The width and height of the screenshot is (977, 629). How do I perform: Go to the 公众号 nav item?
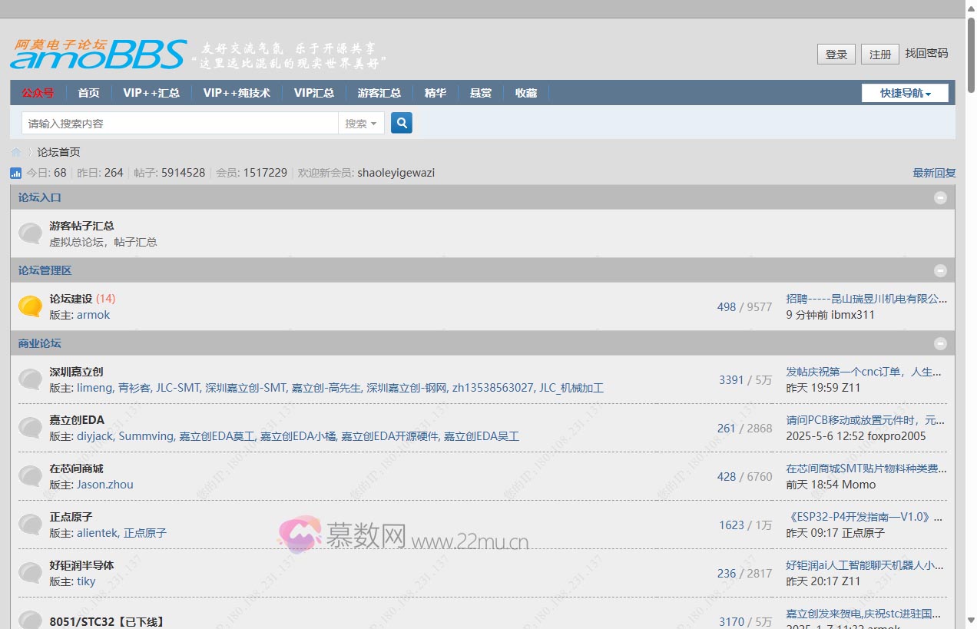coord(38,93)
